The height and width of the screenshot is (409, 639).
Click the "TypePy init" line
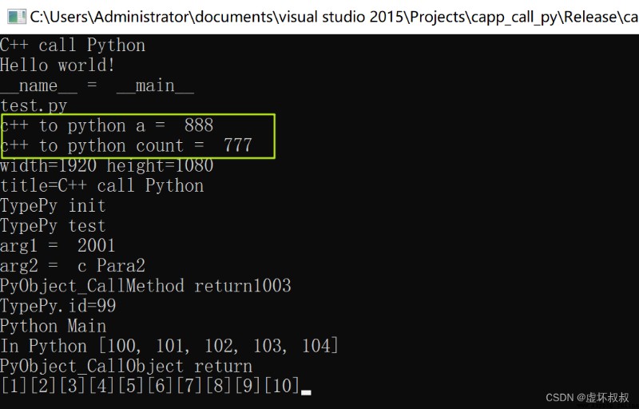[53, 206]
